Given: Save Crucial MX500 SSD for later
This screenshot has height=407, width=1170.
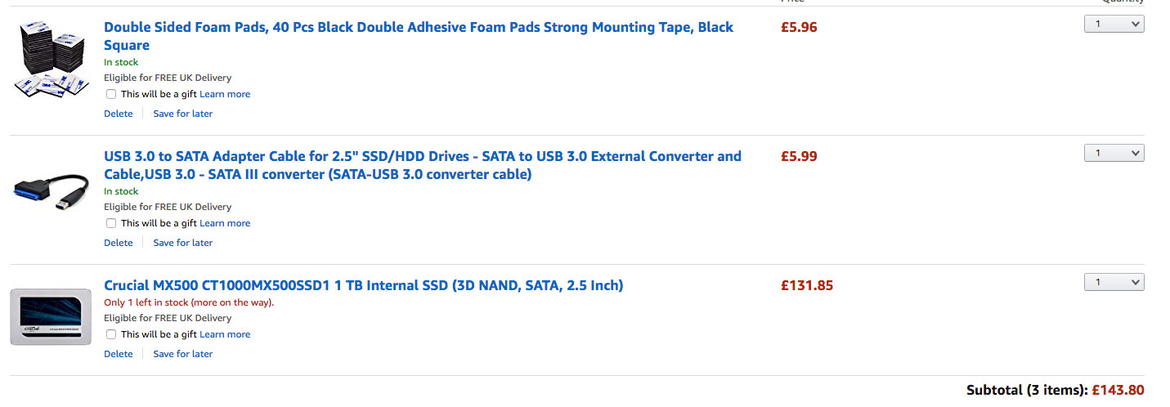Looking at the screenshot, I should click(183, 354).
